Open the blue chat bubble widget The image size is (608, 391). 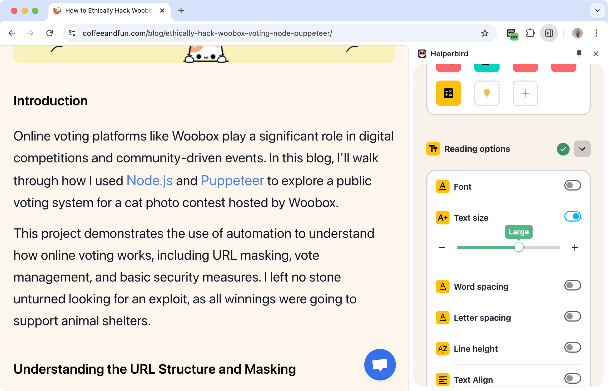[380, 364]
